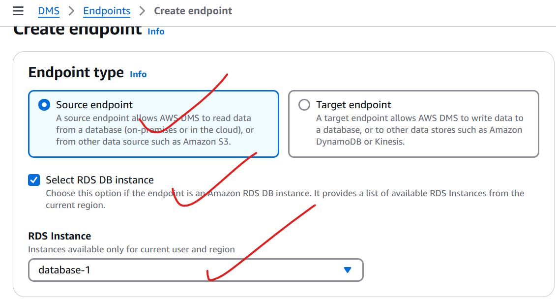556x299 pixels.
Task: Uncheck the Select RDS DB instance checkbox
Action: coord(34,180)
